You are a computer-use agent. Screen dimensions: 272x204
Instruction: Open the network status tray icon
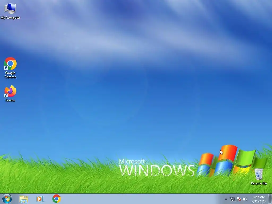point(232,199)
